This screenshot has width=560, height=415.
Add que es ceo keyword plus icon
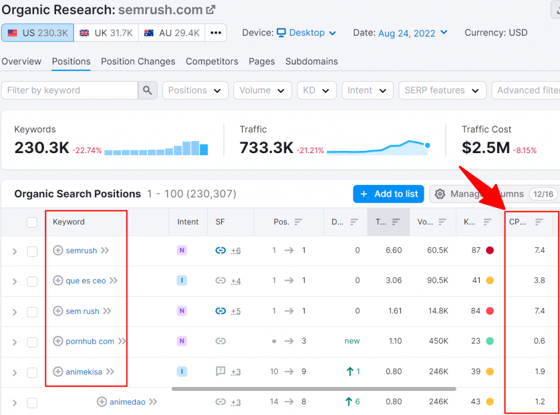(x=58, y=280)
